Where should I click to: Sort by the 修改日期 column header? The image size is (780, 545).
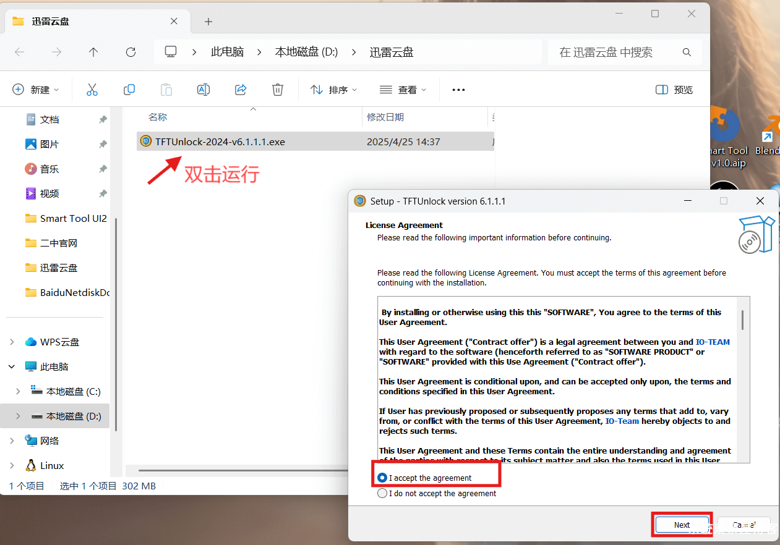click(x=385, y=117)
